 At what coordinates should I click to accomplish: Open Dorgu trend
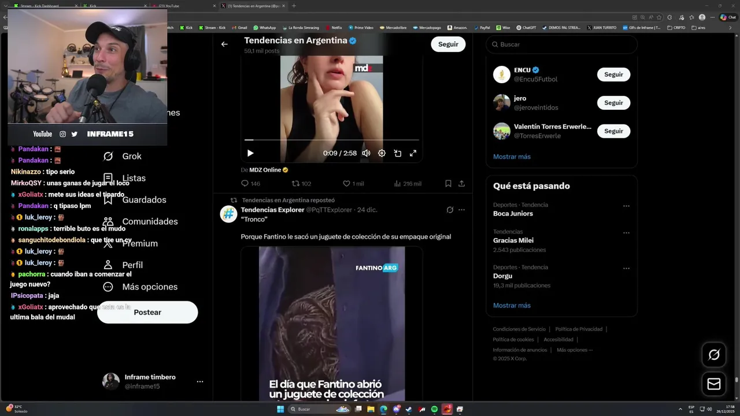tap(502, 276)
